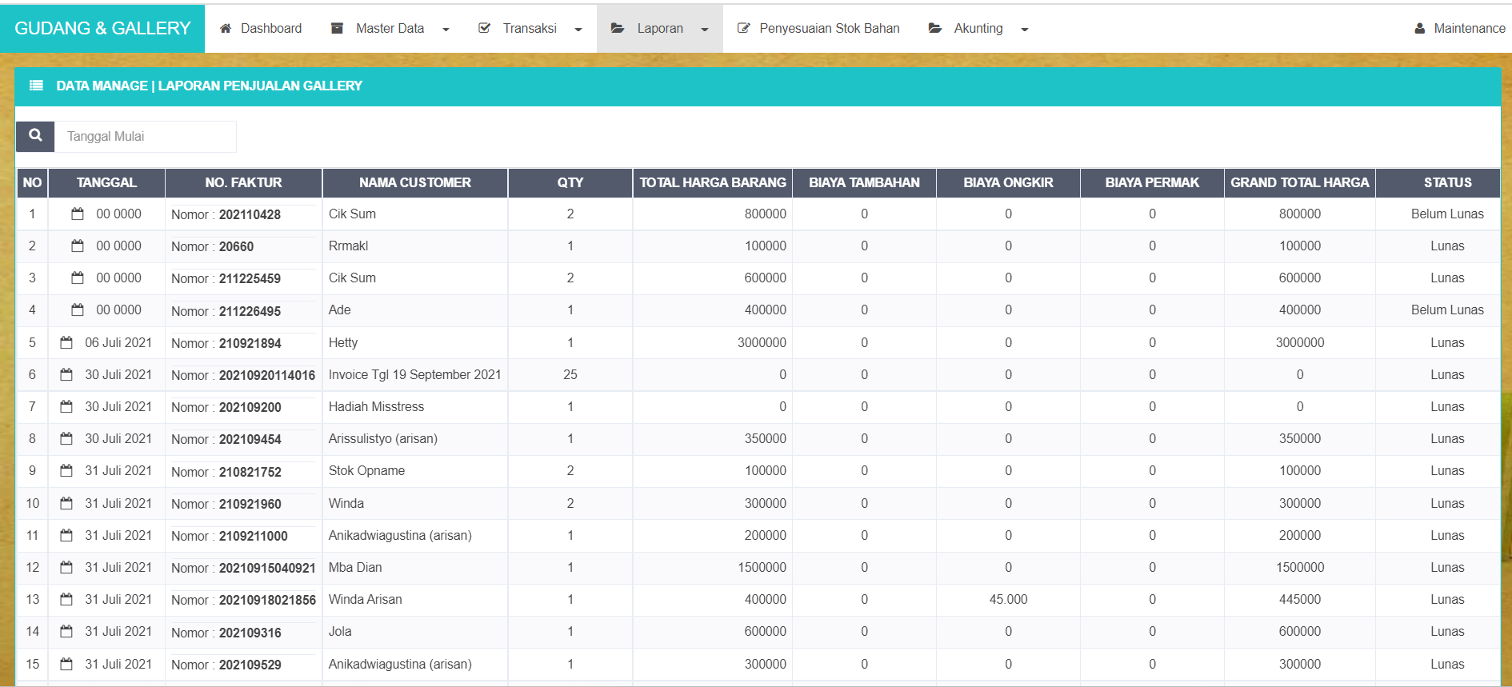The height and width of the screenshot is (687, 1512).
Task: Click the list icon in panel header
Action: (x=36, y=86)
